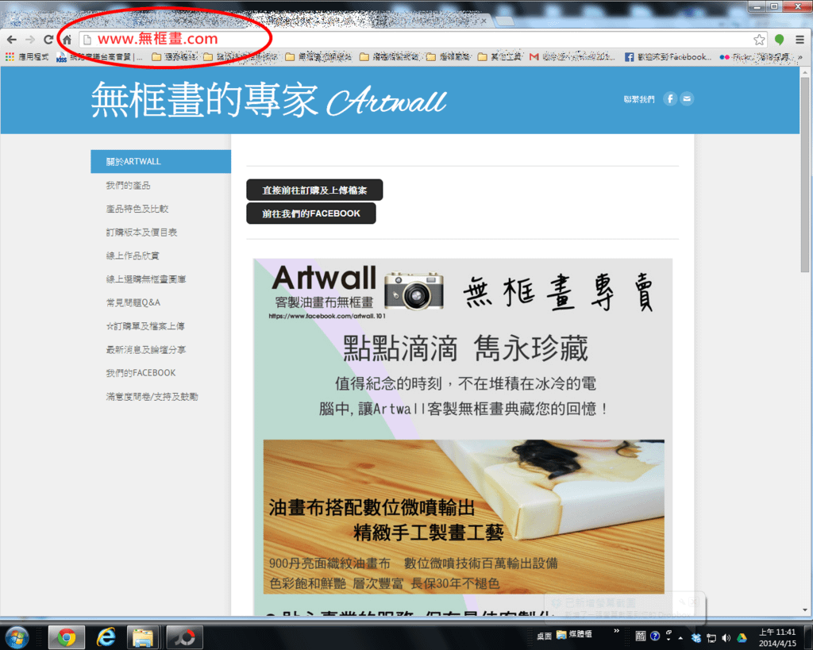Open 產品特色及比較 in sidebar
This screenshot has height=650, width=813.
click(137, 209)
